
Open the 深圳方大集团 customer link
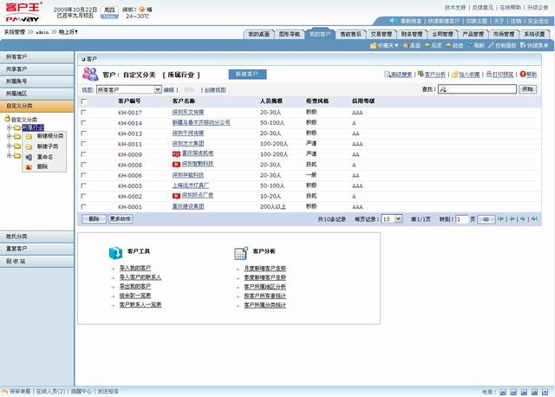[x=187, y=144]
